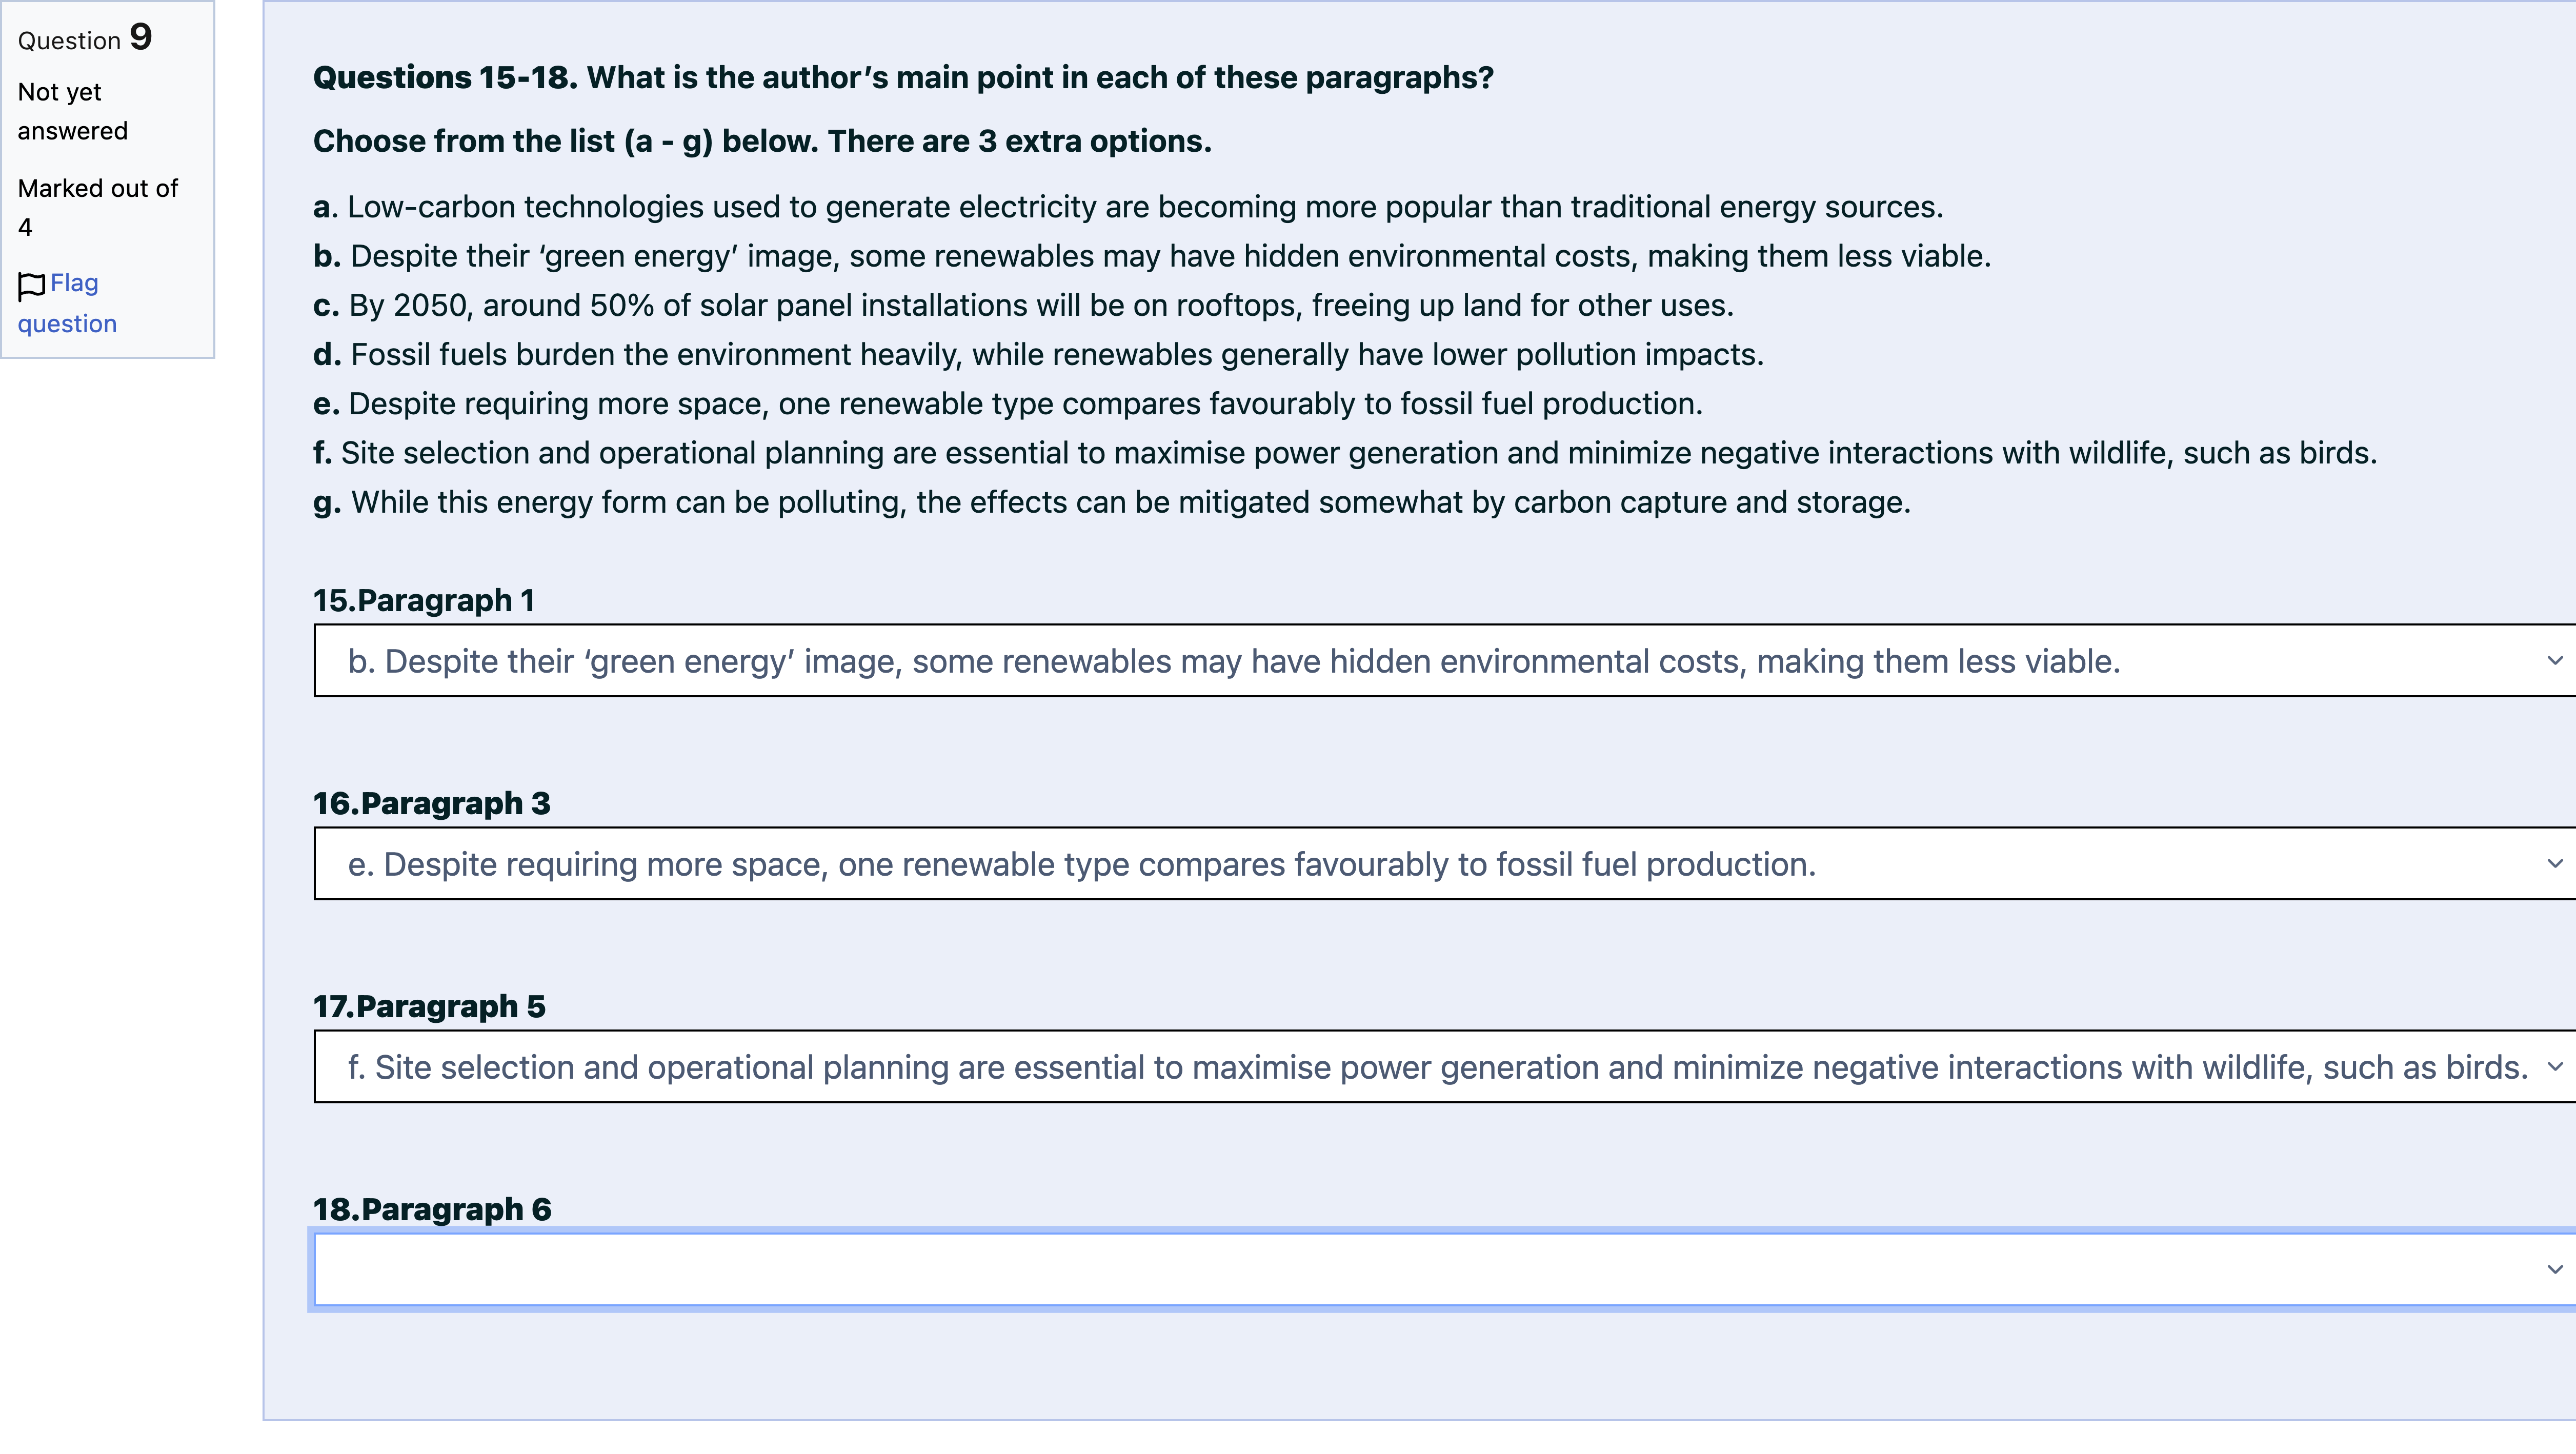Open the Paragraph 3 answer dropdown

point(1445,864)
